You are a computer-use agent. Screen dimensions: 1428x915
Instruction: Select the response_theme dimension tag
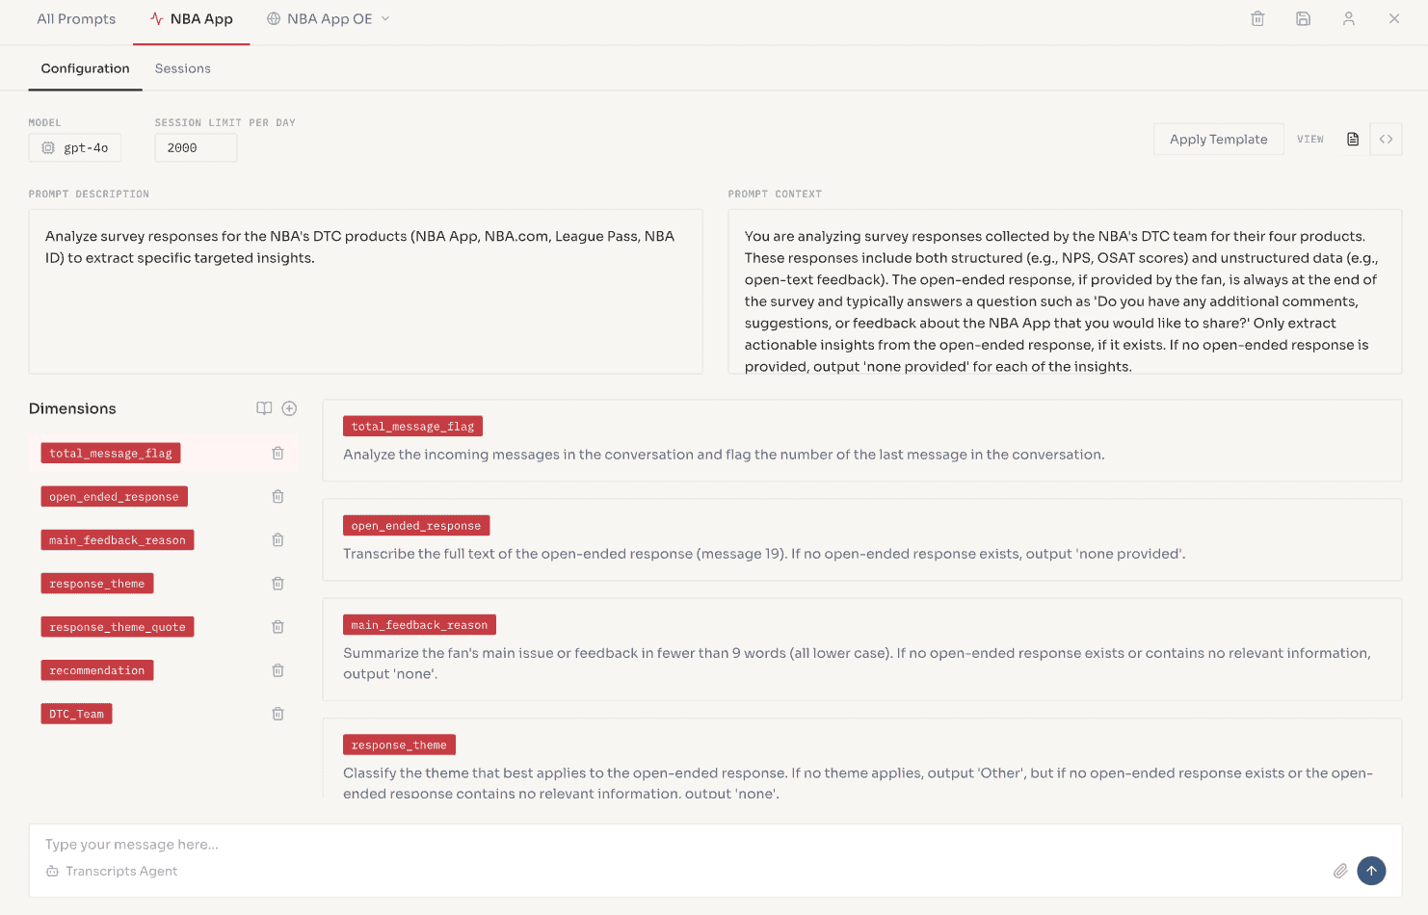coord(97,583)
